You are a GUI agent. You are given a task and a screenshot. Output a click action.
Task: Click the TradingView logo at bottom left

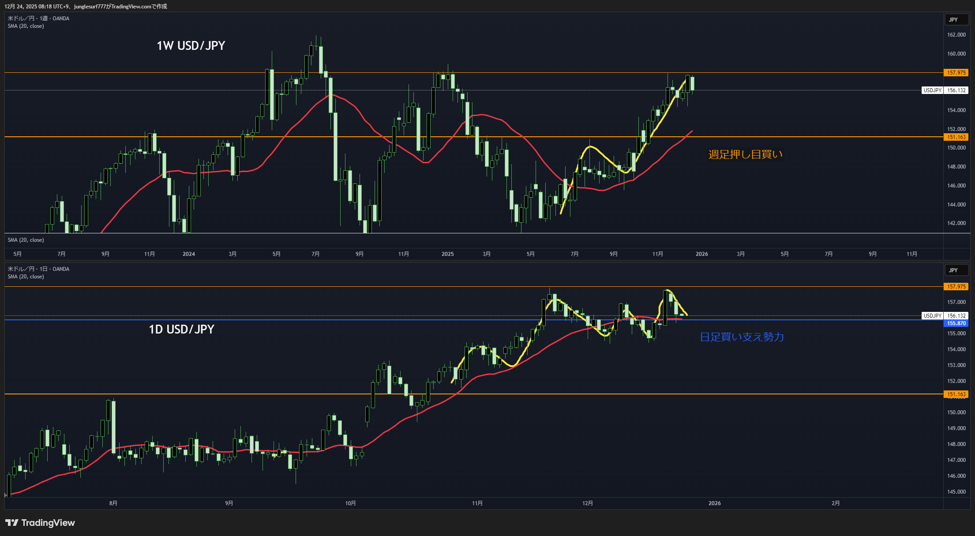pyautogui.click(x=40, y=523)
